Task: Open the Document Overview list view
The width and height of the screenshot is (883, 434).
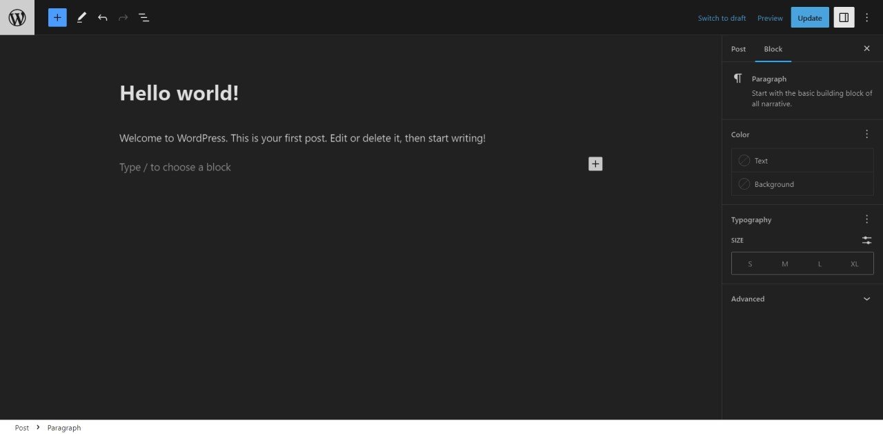Action: (x=144, y=17)
